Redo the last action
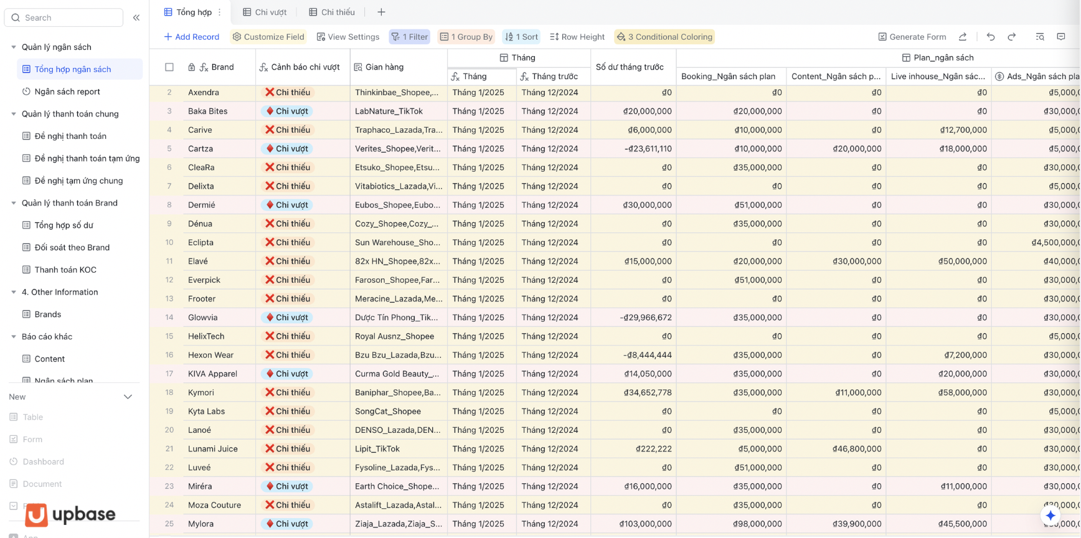Viewport: 1081px width, 538px height. coord(1012,37)
